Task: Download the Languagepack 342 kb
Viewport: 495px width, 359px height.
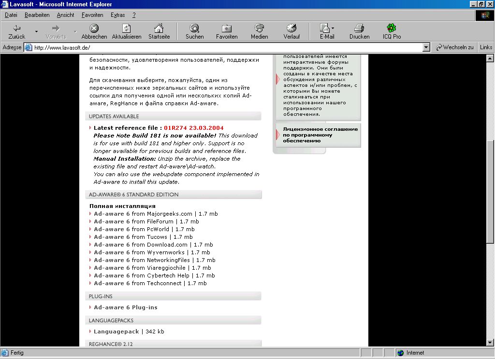Action: (x=129, y=331)
